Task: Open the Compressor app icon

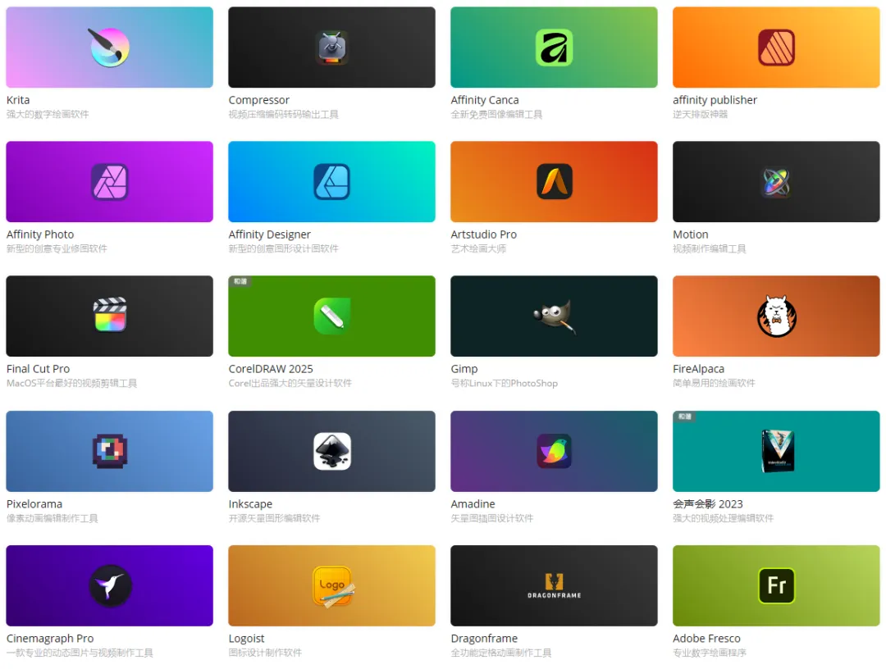Action: 331,48
